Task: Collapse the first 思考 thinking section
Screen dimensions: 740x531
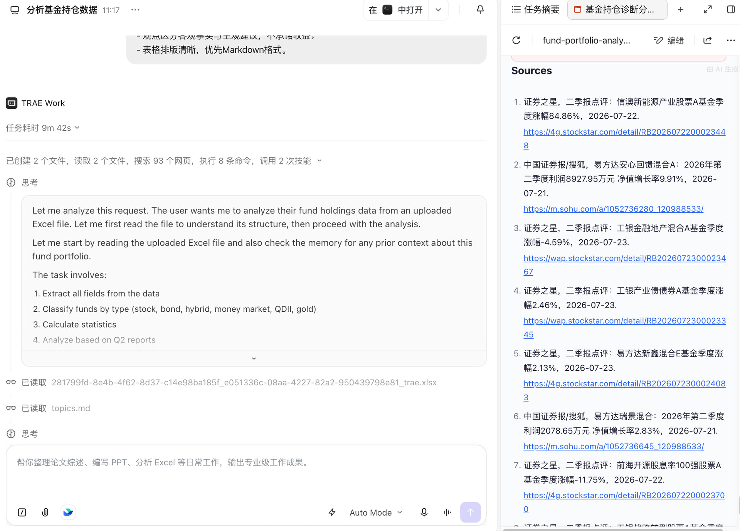Action: click(22, 183)
